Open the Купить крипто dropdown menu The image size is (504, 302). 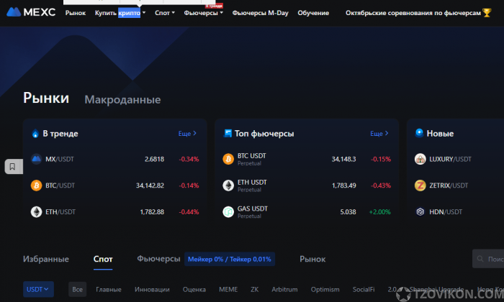[120, 13]
